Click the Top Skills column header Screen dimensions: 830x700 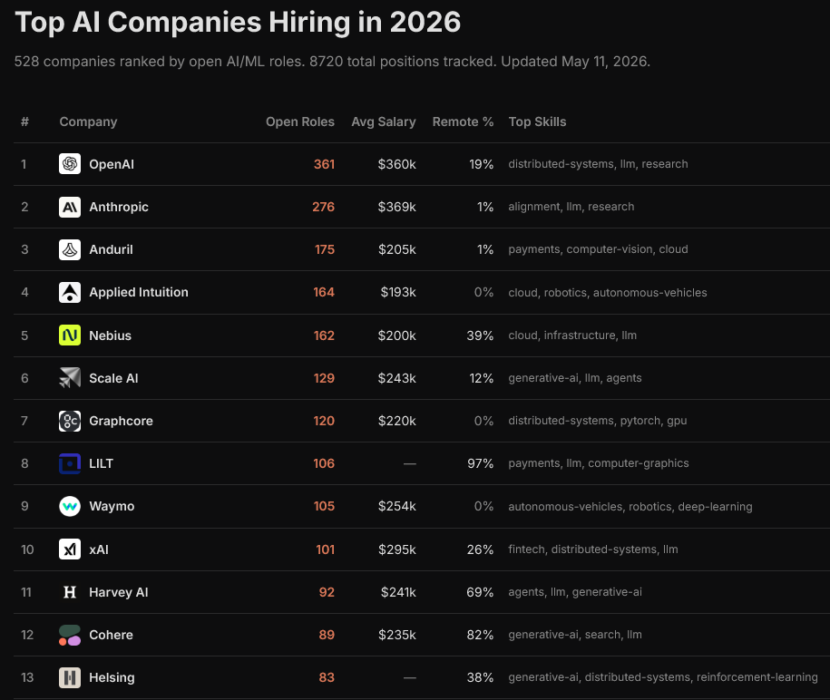(537, 122)
